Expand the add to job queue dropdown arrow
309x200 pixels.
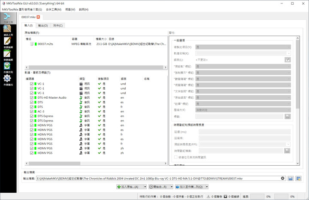(x=207, y=187)
